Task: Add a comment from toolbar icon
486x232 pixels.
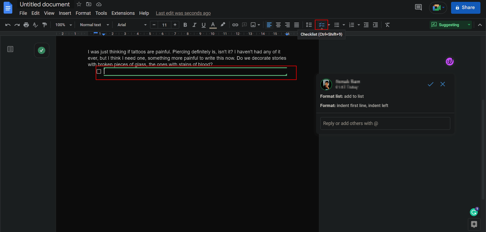Action: click(245, 25)
